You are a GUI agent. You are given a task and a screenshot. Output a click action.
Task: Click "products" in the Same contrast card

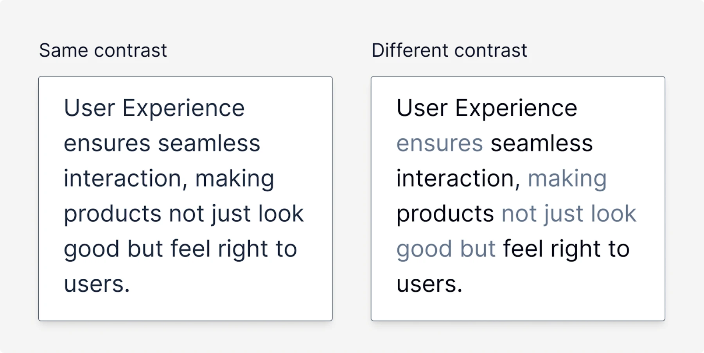[113, 214]
